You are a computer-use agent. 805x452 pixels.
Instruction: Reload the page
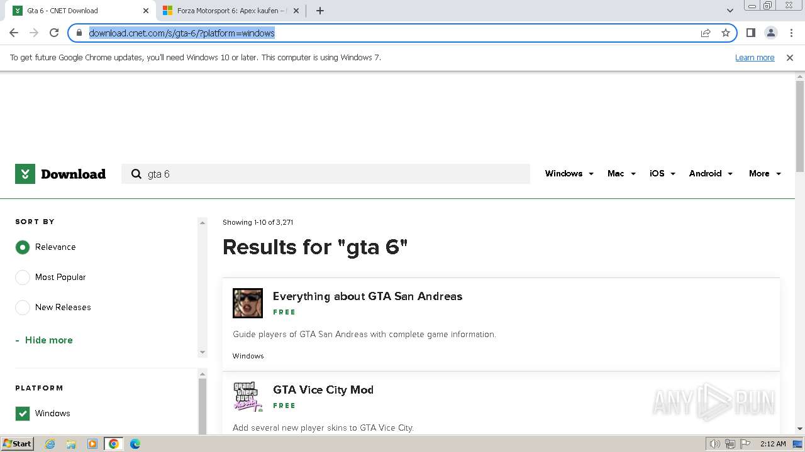point(54,33)
